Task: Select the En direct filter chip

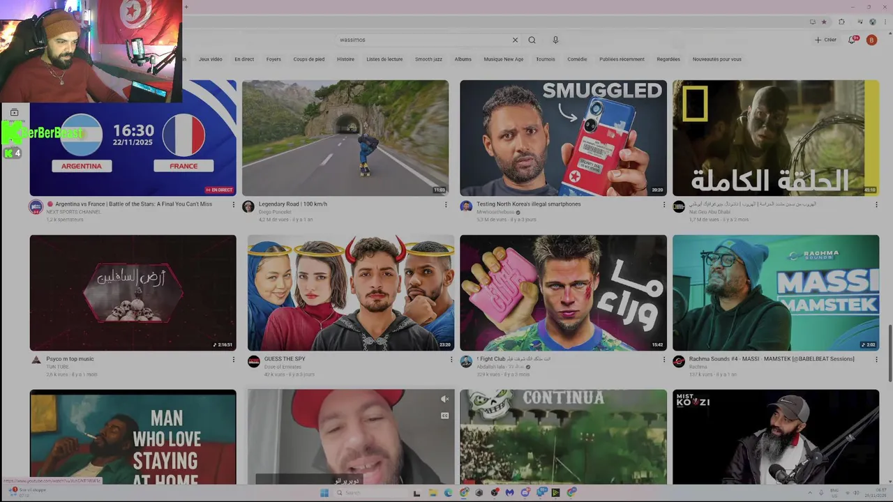Action: point(244,59)
